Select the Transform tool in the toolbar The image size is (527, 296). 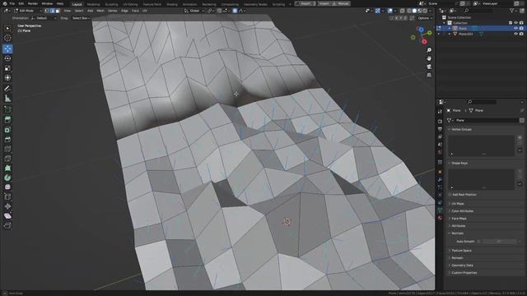[x=7, y=77]
